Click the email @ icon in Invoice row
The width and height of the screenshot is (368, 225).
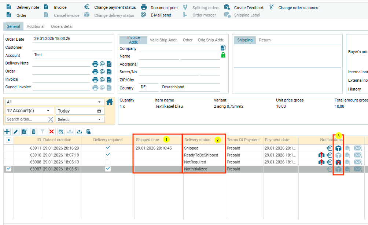click(x=102, y=80)
